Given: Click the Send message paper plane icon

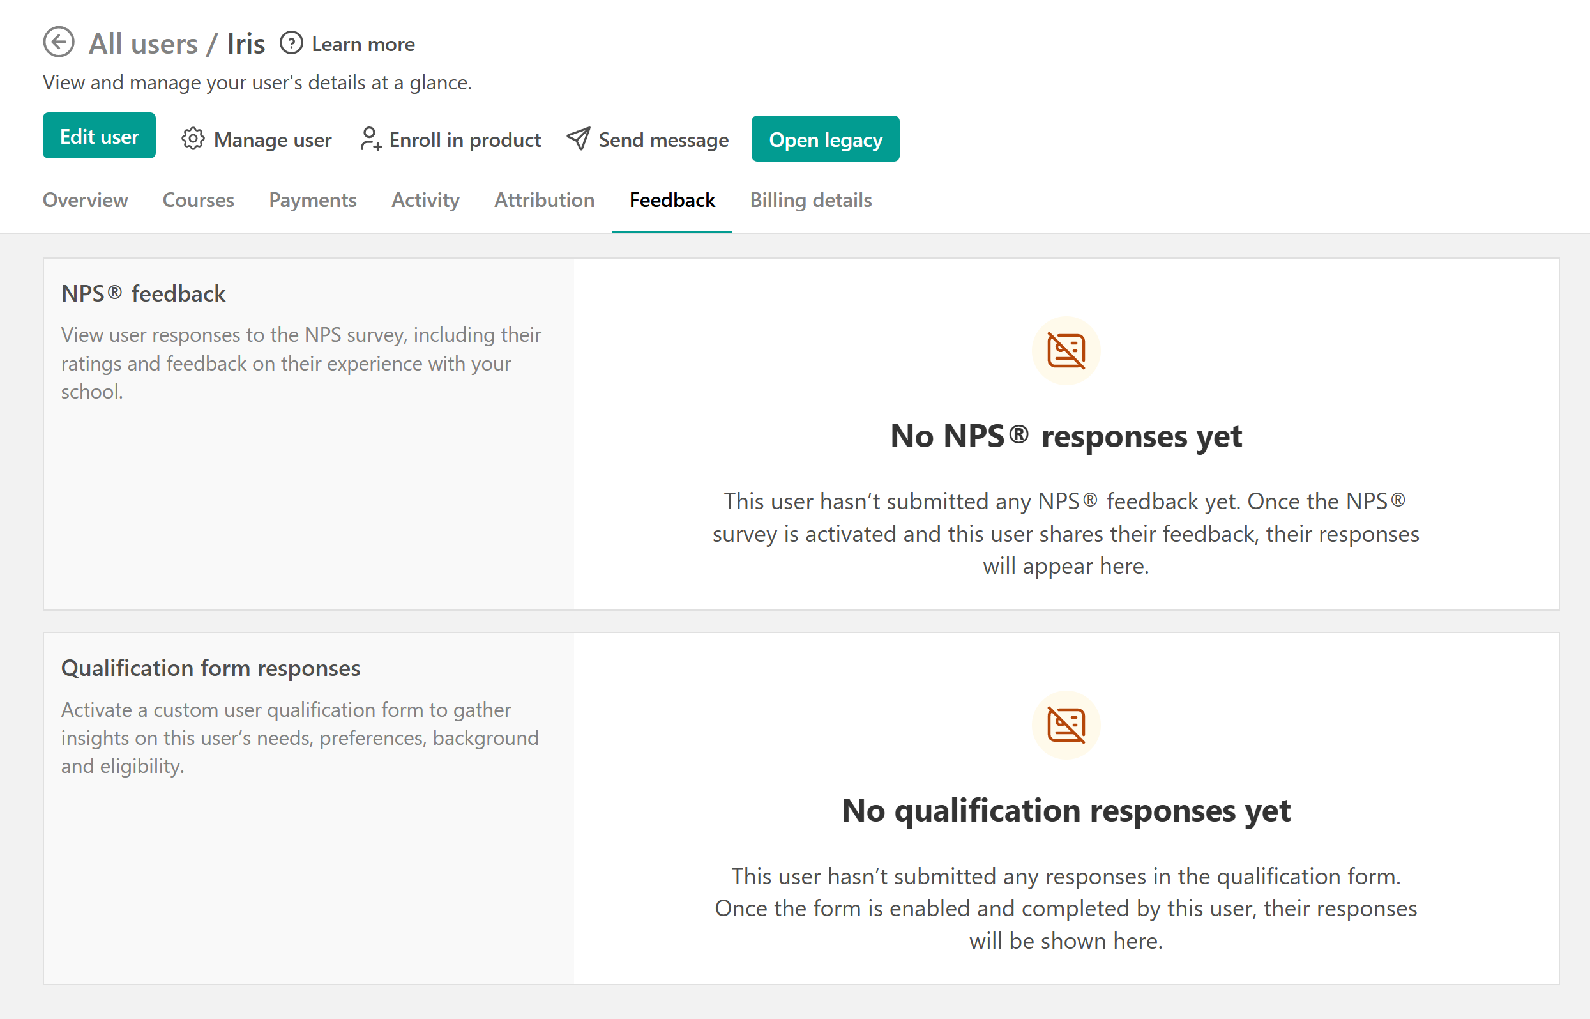Looking at the screenshot, I should pos(578,139).
